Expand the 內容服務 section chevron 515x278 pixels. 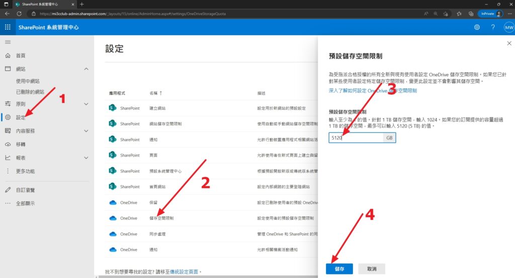86,131
